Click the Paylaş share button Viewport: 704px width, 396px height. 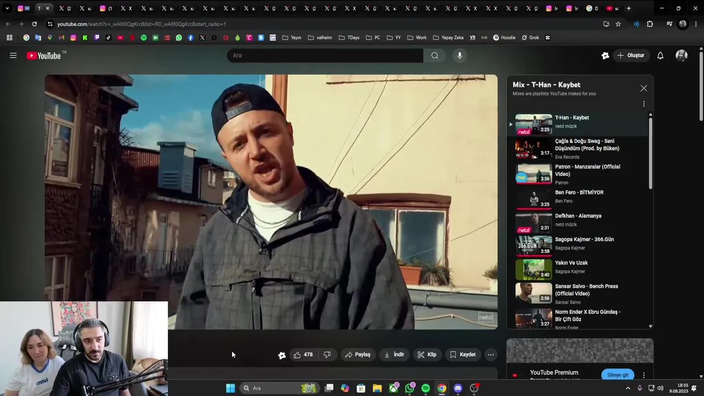(358, 355)
